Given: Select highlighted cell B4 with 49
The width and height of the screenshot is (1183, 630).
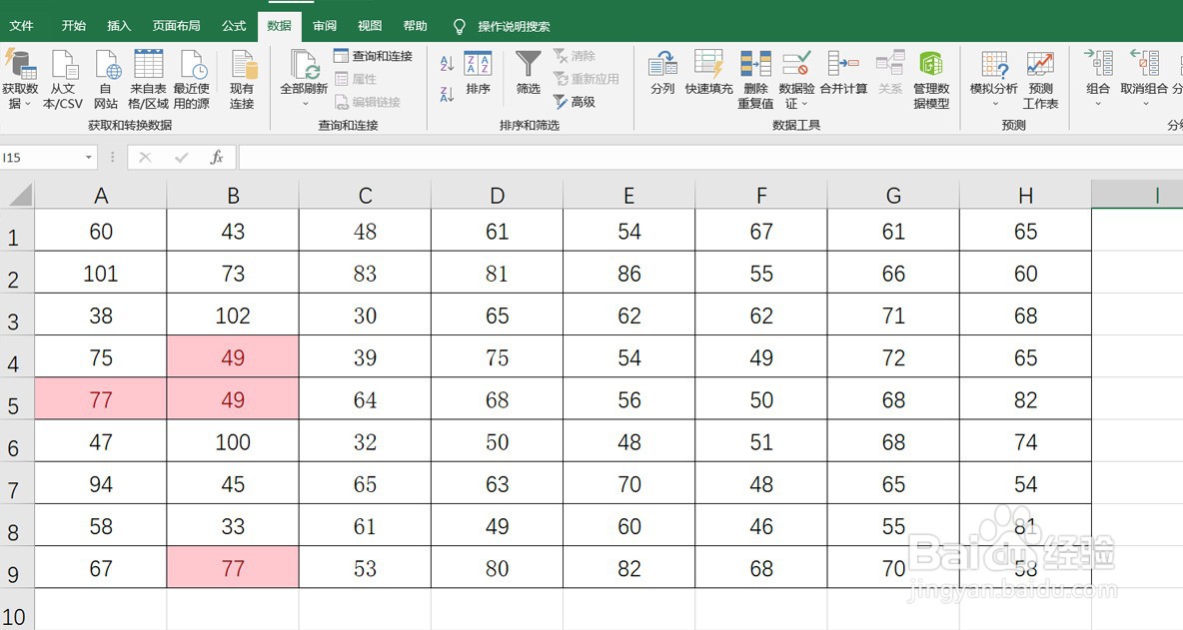Looking at the screenshot, I should click(x=233, y=357).
